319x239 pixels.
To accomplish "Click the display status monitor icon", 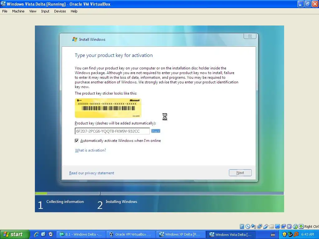I will pyautogui.click(x=277, y=227).
